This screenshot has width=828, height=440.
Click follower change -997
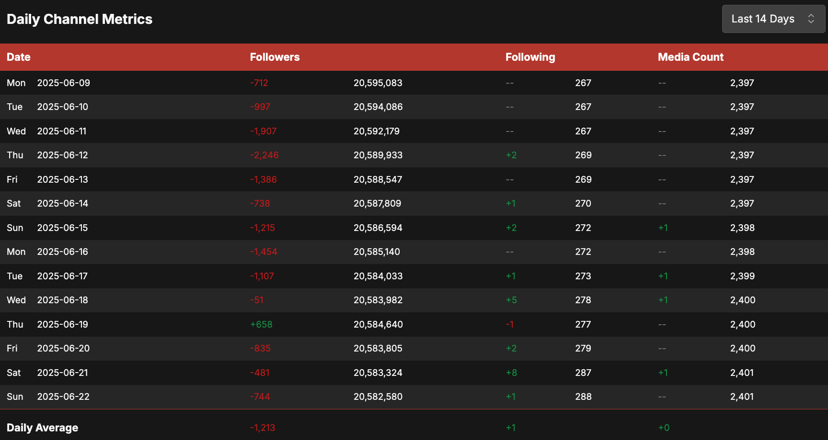coord(260,107)
